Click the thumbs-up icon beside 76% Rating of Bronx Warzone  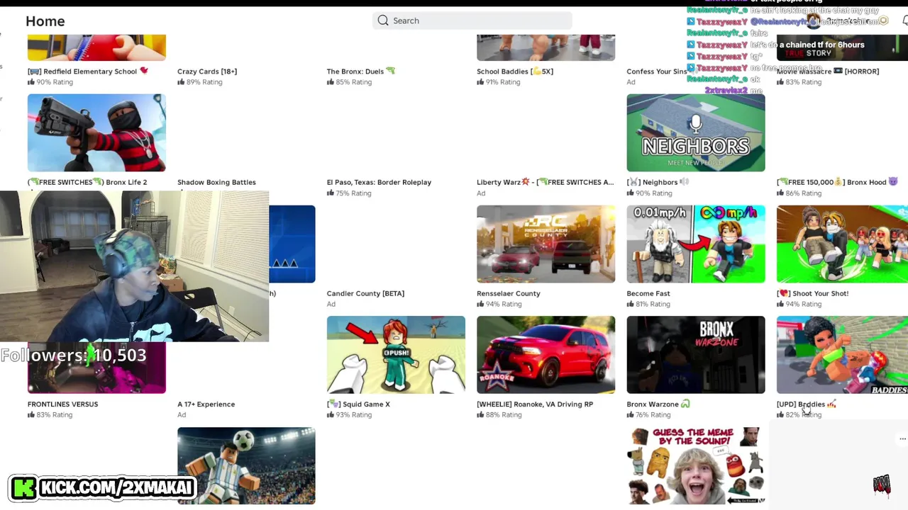(631, 414)
